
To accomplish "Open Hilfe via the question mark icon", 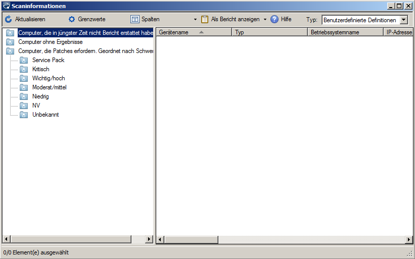I will pyautogui.click(x=274, y=19).
